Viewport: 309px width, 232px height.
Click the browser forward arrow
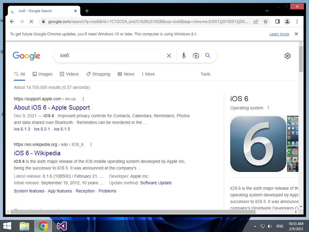(x=22, y=21)
